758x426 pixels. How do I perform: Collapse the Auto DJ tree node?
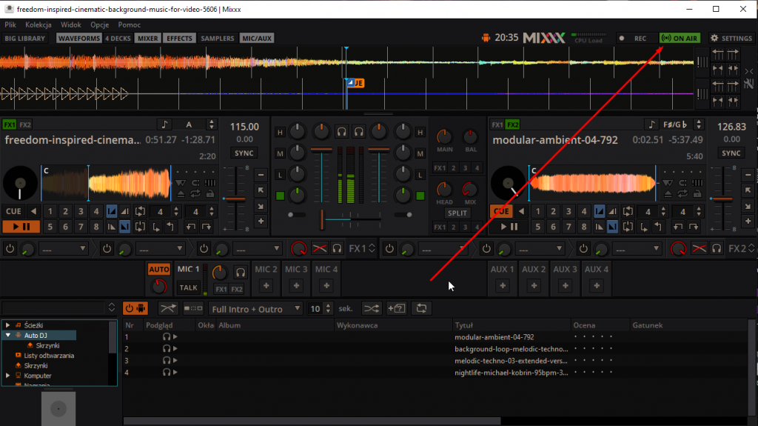(7, 335)
